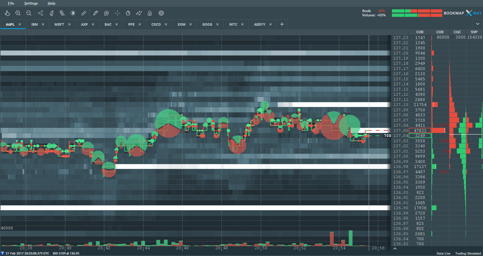Click the 47833 cell at 137.05
The width and height of the screenshot is (483, 256).
[420, 130]
